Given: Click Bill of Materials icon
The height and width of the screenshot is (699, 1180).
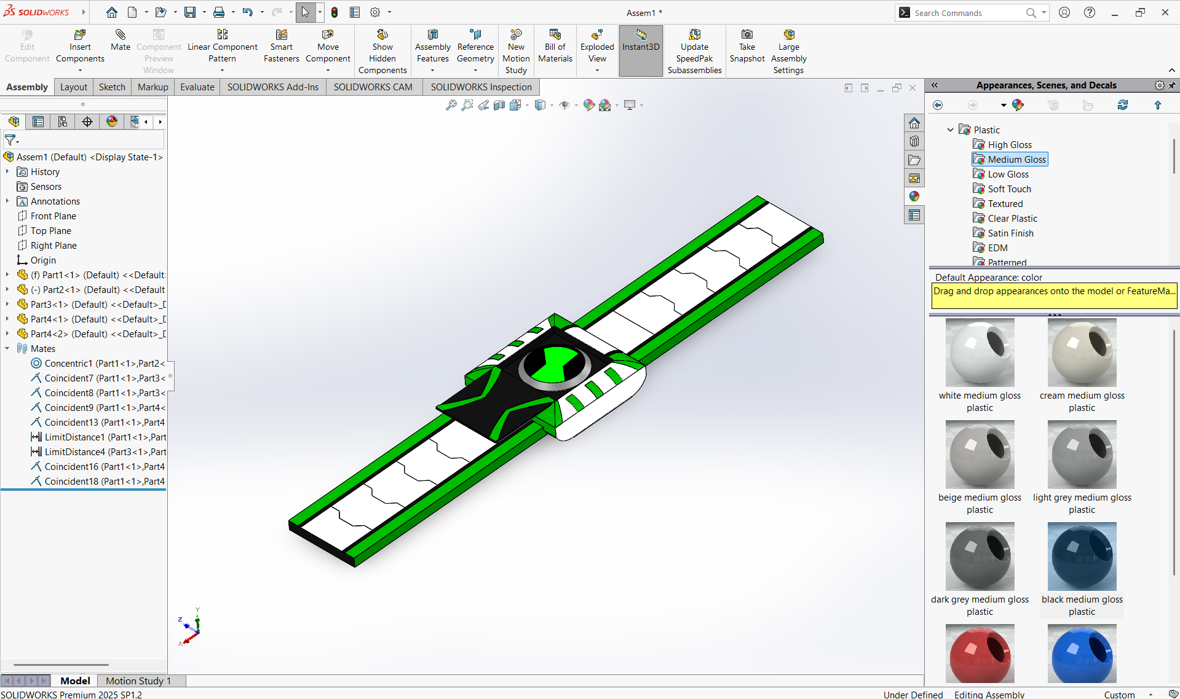Looking at the screenshot, I should point(555,35).
